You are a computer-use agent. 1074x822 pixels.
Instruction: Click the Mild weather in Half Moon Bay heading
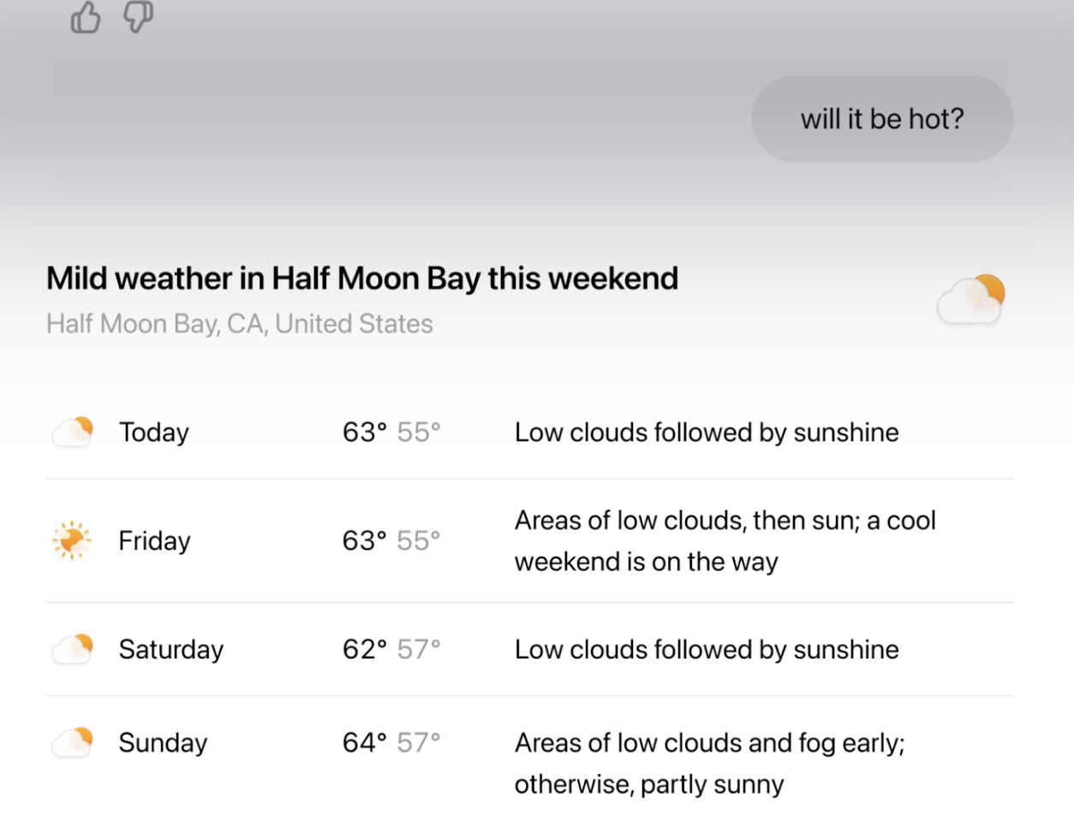362,278
